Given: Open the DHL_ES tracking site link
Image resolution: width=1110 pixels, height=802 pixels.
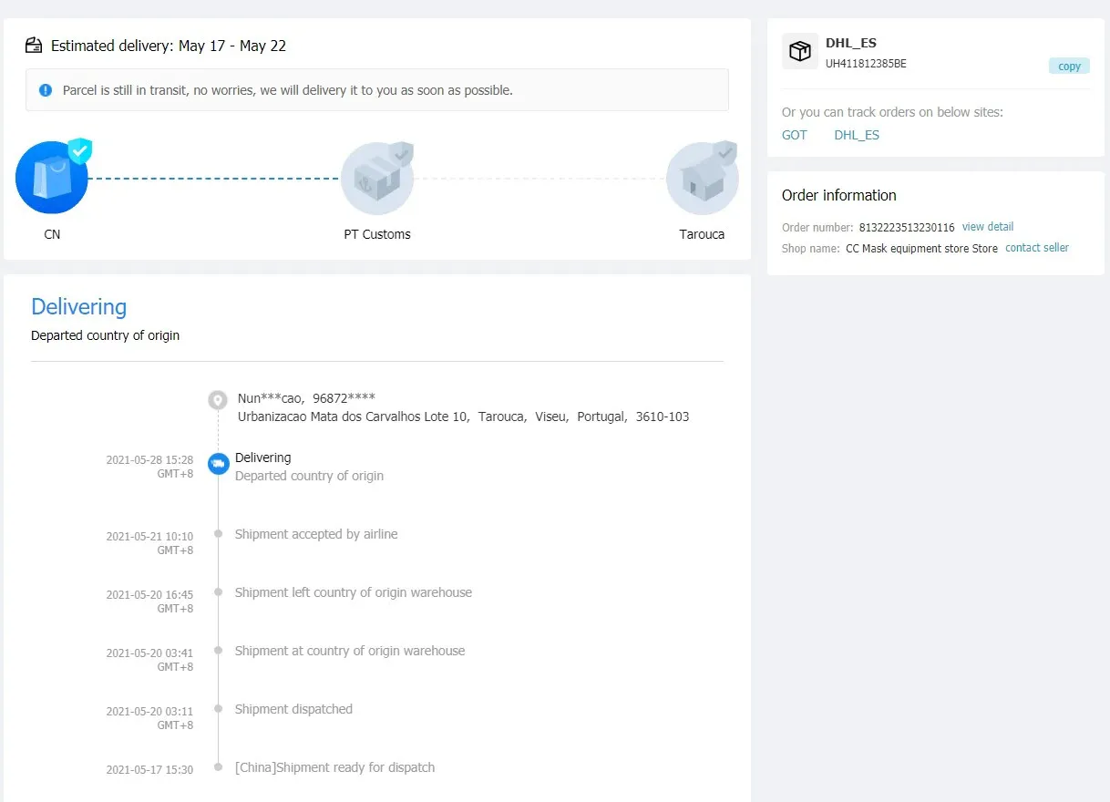Looking at the screenshot, I should 857,135.
